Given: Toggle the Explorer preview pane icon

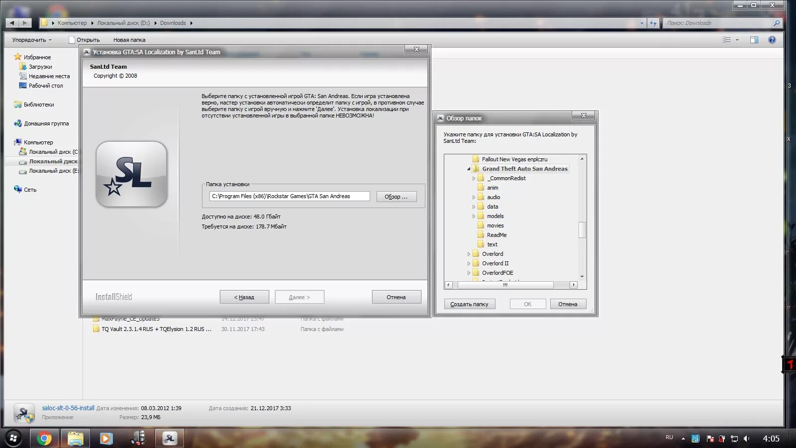Looking at the screenshot, I should (x=754, y=40).
